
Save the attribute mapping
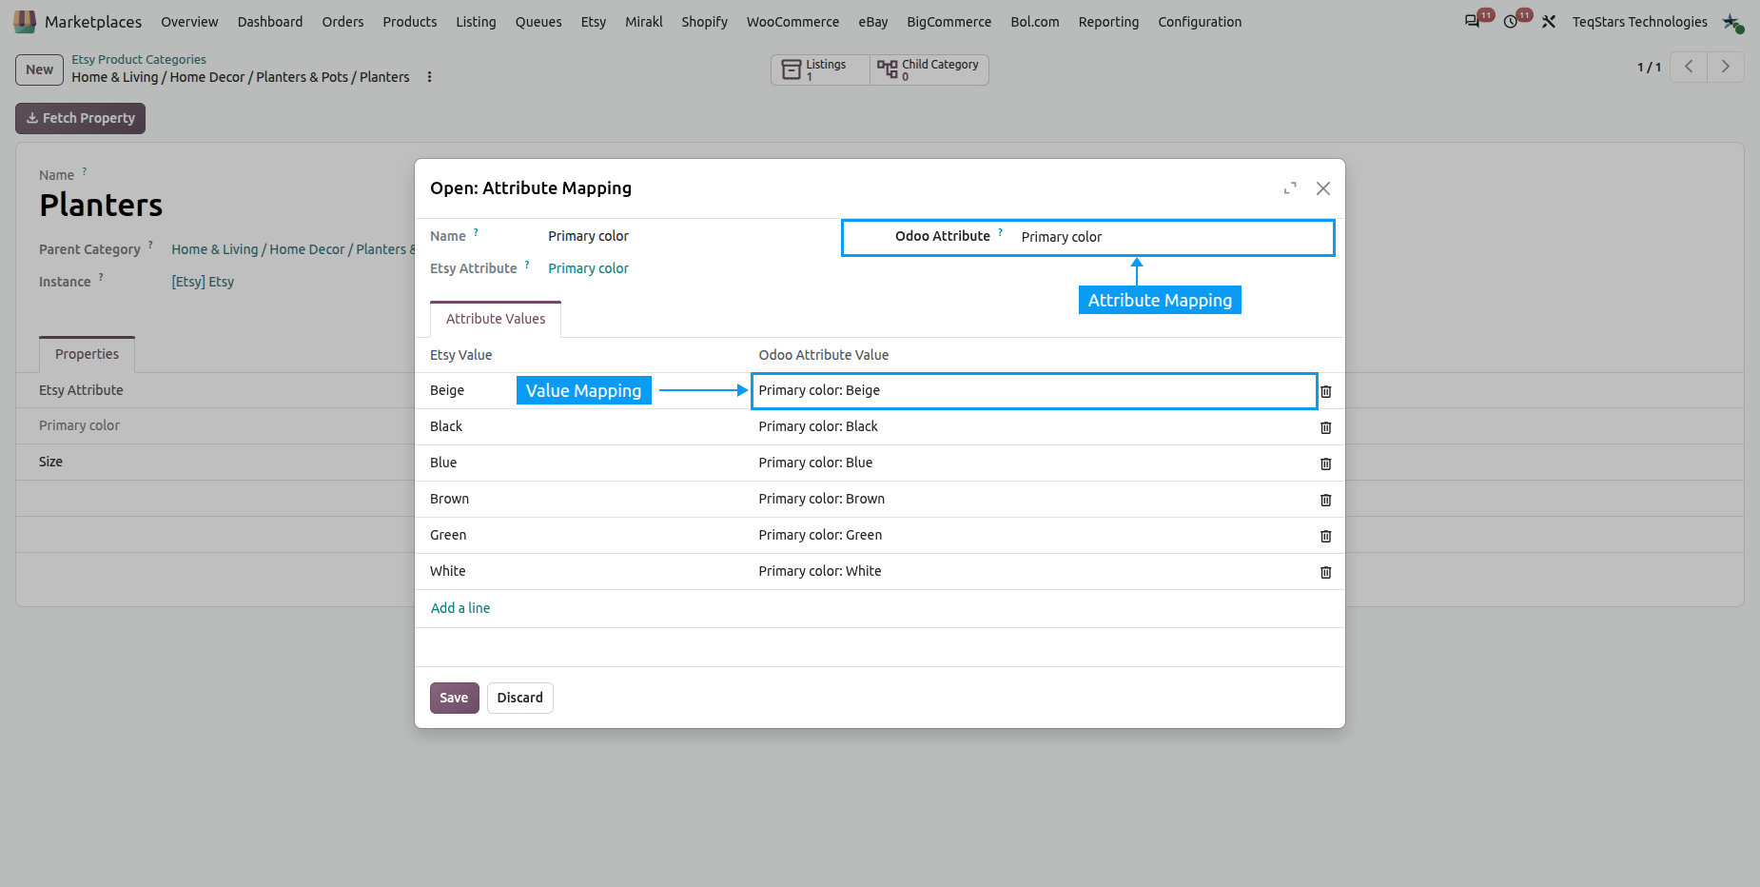pos(454,698)
